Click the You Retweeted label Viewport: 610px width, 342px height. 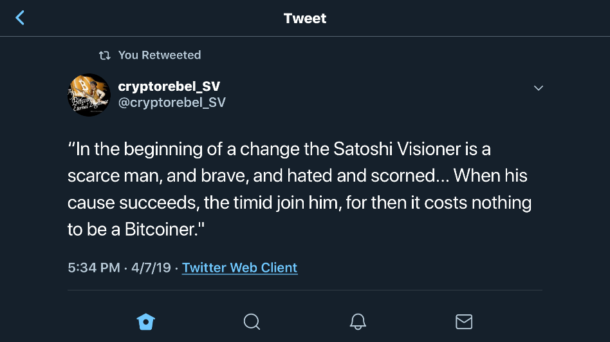click(x=160, y=55)
